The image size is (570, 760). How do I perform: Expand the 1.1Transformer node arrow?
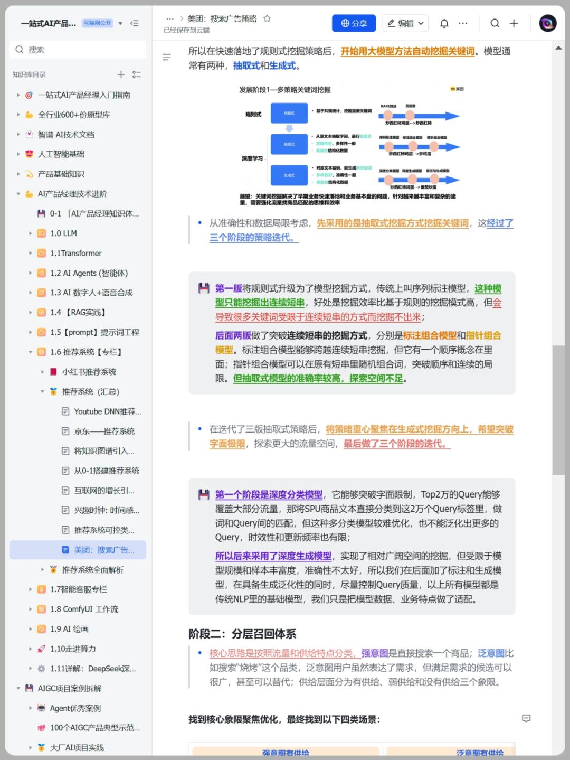[x=30, y=253]
